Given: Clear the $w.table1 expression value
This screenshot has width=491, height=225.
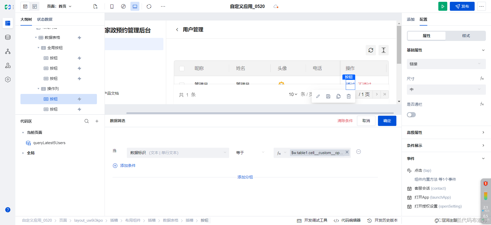Looking at the screenshot, I should click(347, 152).
